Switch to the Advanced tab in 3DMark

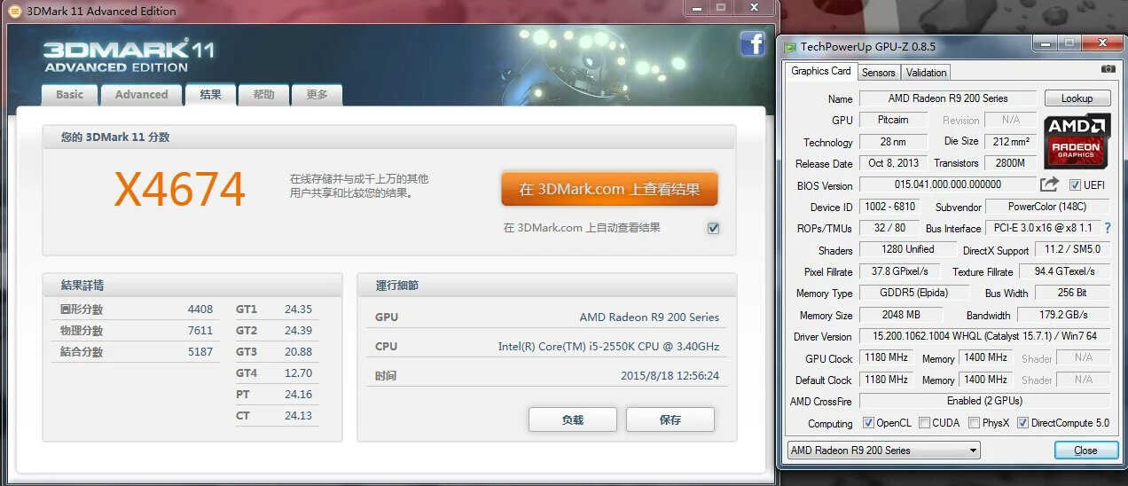[141, 94]
